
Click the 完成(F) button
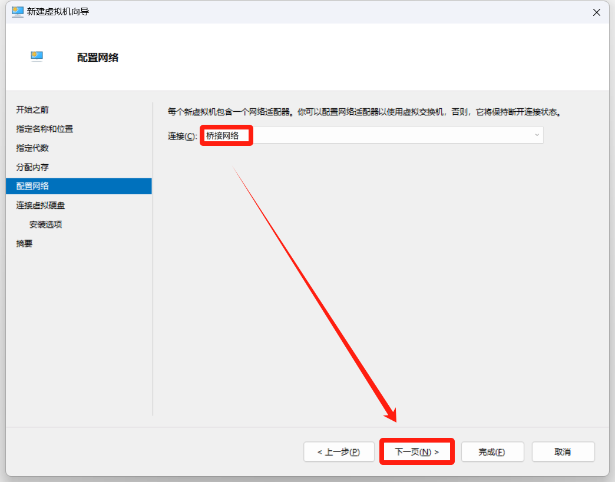coord(492,452)
